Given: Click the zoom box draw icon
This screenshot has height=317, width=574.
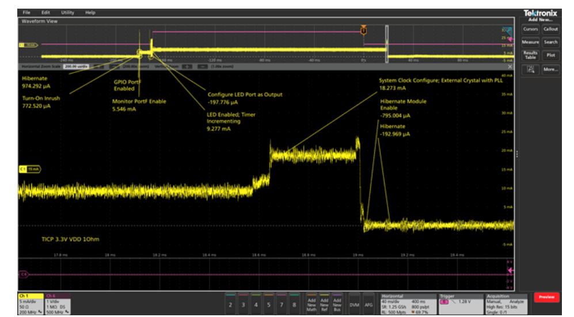Looking at the screenshot, I should tap(530, 70).
